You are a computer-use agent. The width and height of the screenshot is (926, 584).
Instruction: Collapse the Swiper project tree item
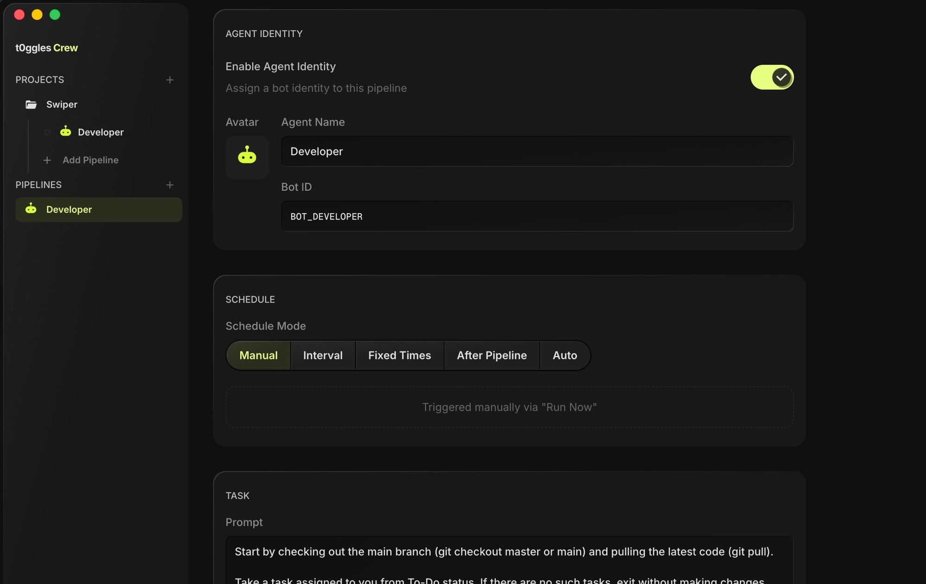click(x=62, y=105)
